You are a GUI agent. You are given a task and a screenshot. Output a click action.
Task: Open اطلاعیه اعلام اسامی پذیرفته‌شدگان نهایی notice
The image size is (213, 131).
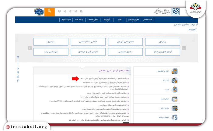click(x=85, y=115)
